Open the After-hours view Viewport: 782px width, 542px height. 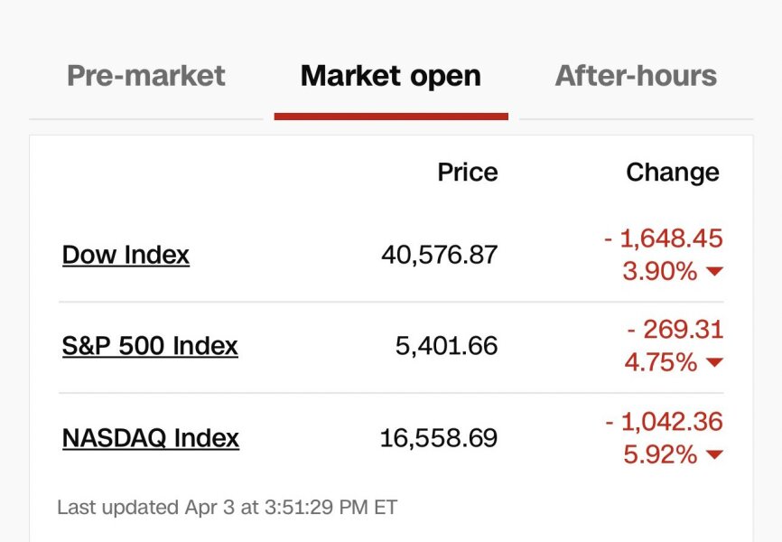[635, 76]
